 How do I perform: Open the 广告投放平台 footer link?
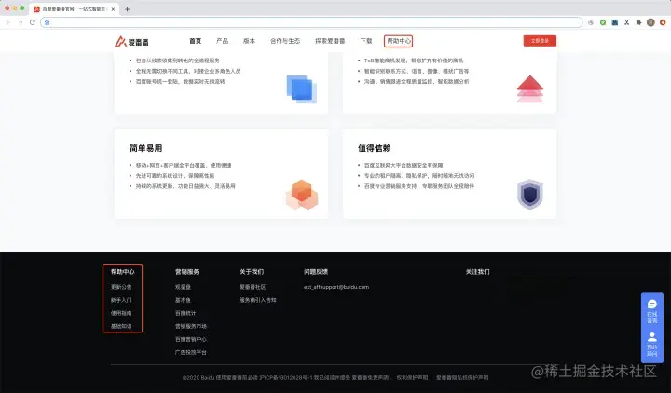click(191, 352)
